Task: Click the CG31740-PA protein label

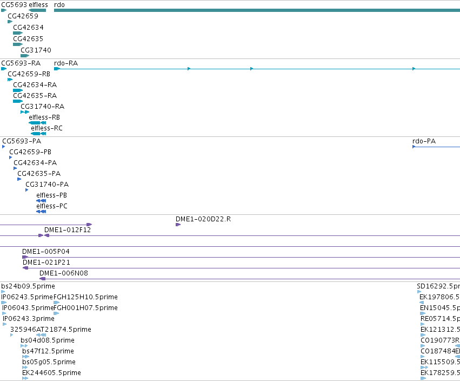Action: [x=47, y=185]
